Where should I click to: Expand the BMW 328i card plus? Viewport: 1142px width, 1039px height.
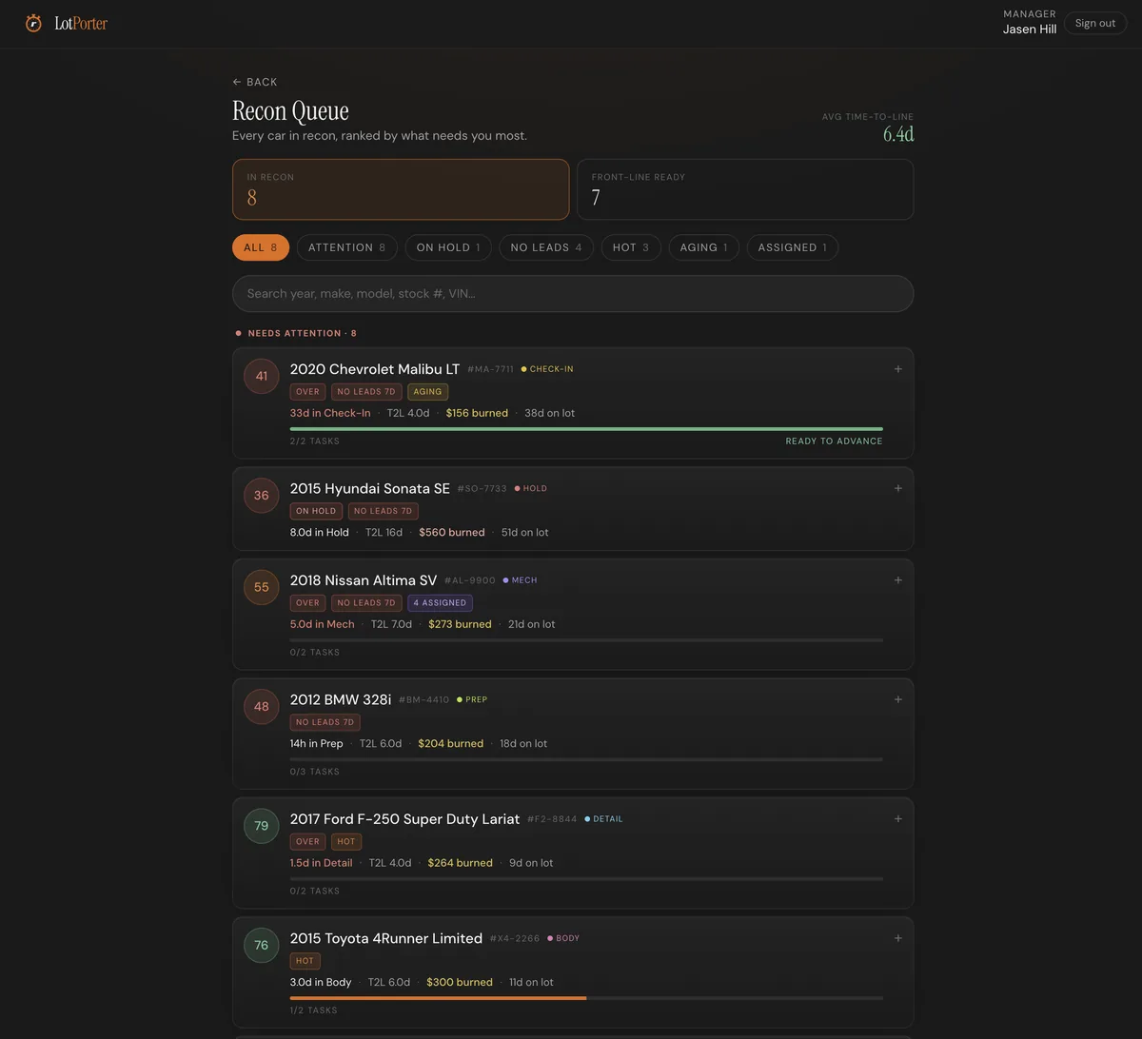click(897, 699)
